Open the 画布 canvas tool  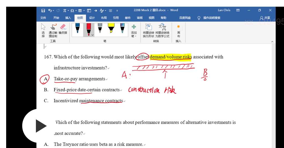178,31
